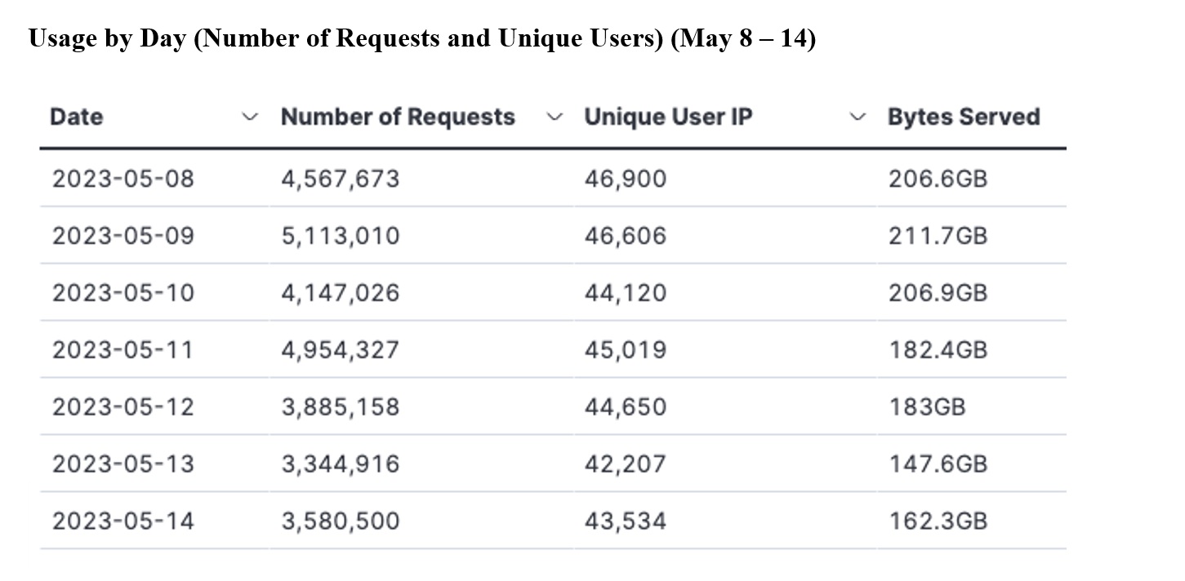1185x581 pixels.
Task: Select the 2023-05-14 date cell
Action: pos(123,521)
